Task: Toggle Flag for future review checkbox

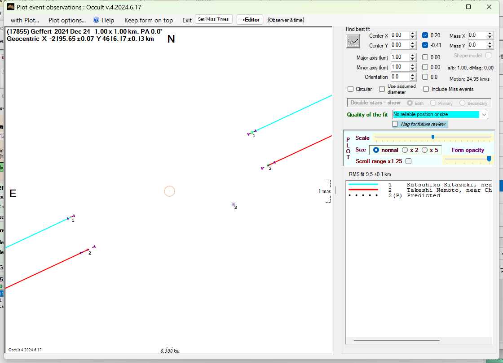Action: click(x=395, y=124)
